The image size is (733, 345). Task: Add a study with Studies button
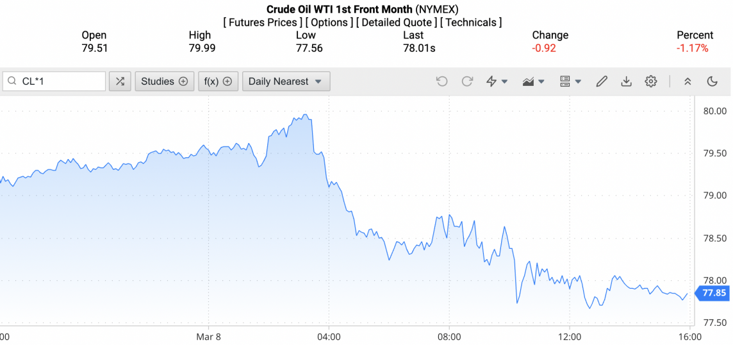pyautogui.click(x=164, y=81)
